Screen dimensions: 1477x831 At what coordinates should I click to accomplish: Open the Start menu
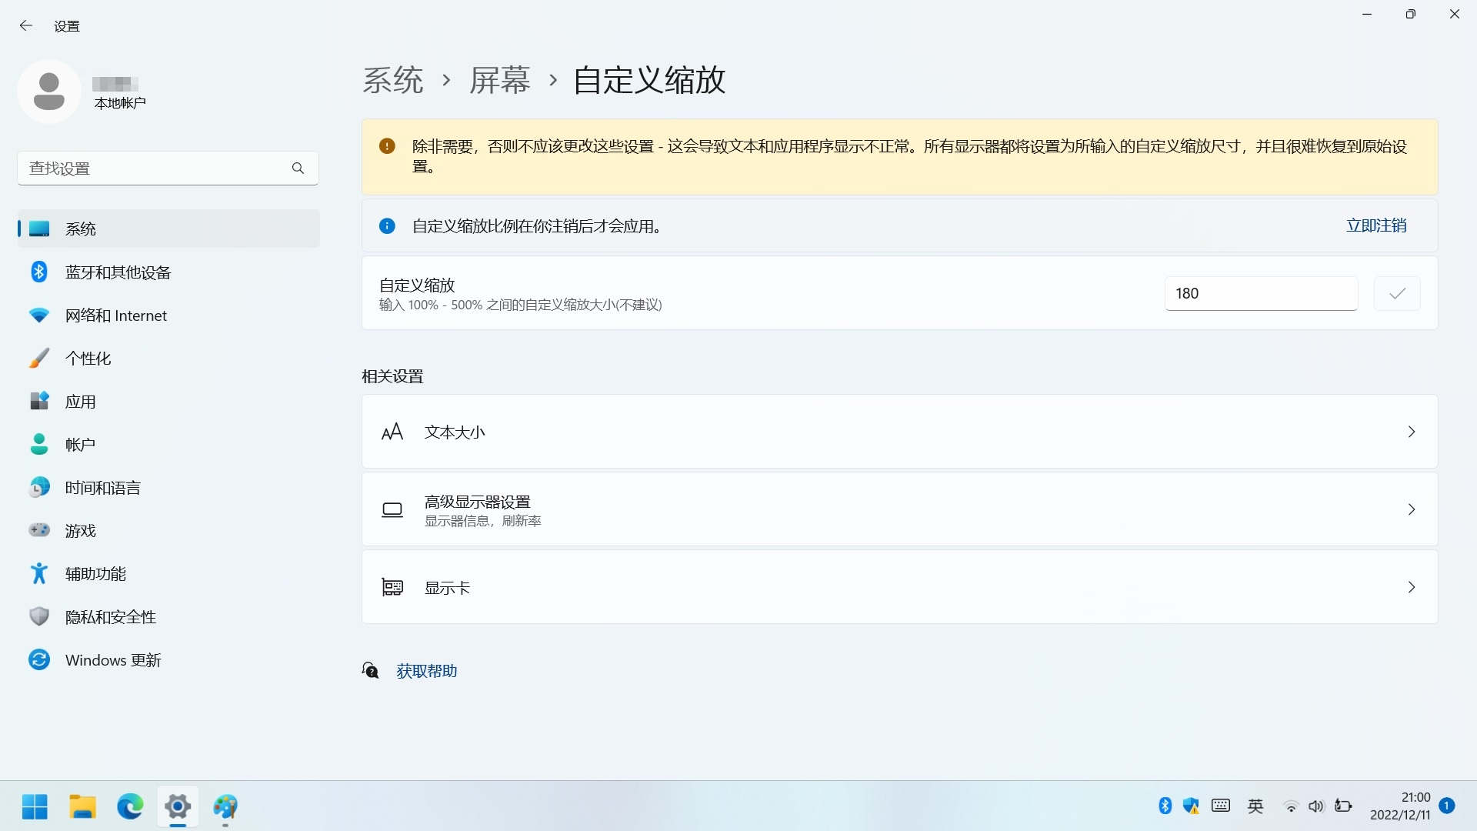coord(35,806)
